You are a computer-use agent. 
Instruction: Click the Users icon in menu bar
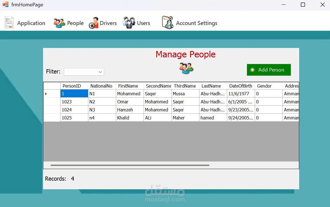tap(129, 23)
